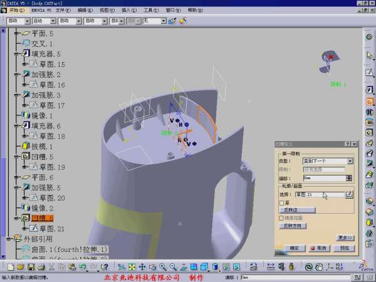Click the 偏移 spinner arrows
Image resolution: width=376 pixels, height=282 pixels.
pyautogui.click(x=350, y=179)
